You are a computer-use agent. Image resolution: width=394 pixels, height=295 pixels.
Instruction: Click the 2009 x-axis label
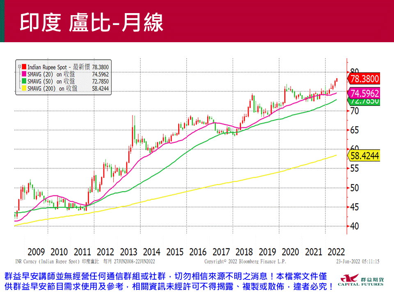36,252
